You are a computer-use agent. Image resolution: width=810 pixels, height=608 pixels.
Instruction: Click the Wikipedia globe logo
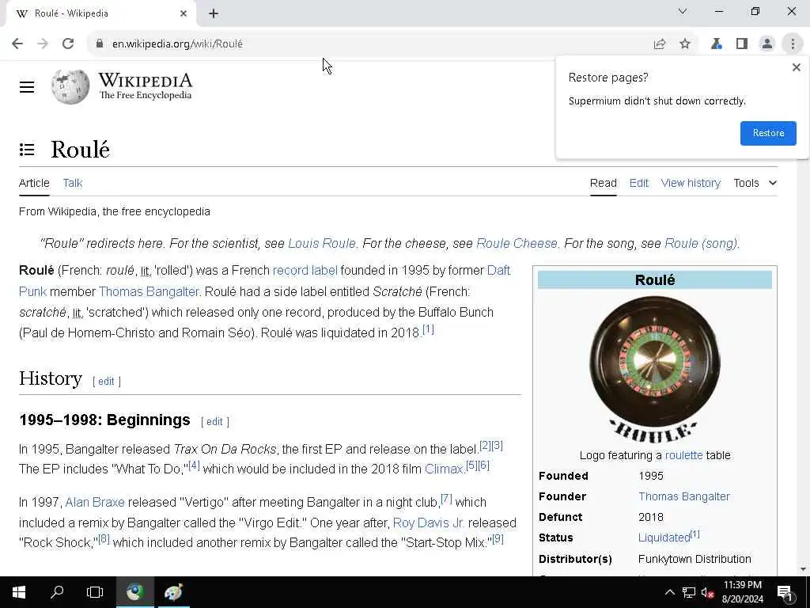[x=70, y=87]
